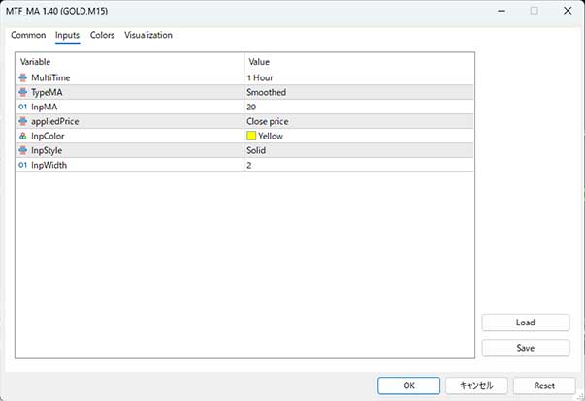This screenshot has width=585, height=401.
Task: Click the enum icon beside TypeMA
Action: click(22, 92)
